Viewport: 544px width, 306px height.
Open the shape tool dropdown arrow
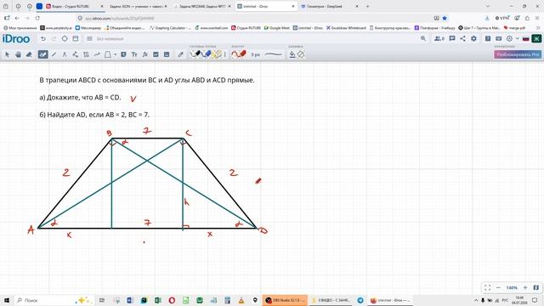pos(115,54)
